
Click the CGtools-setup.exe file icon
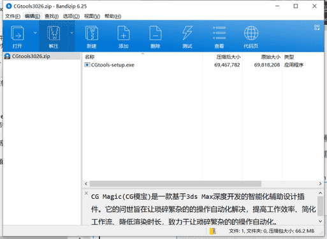pos(87,65)
